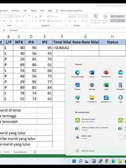Select column F header
This screenshot has height=168, width=126.
(x=62, y=37)
